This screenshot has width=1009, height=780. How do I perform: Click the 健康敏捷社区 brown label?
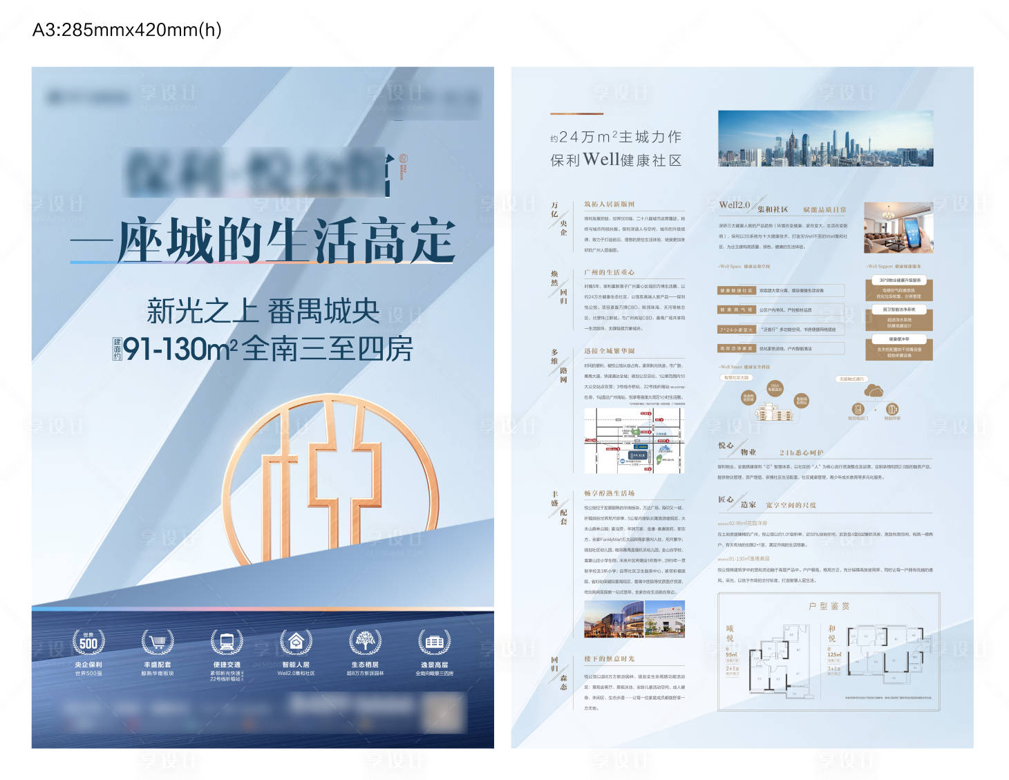point(737,291)
